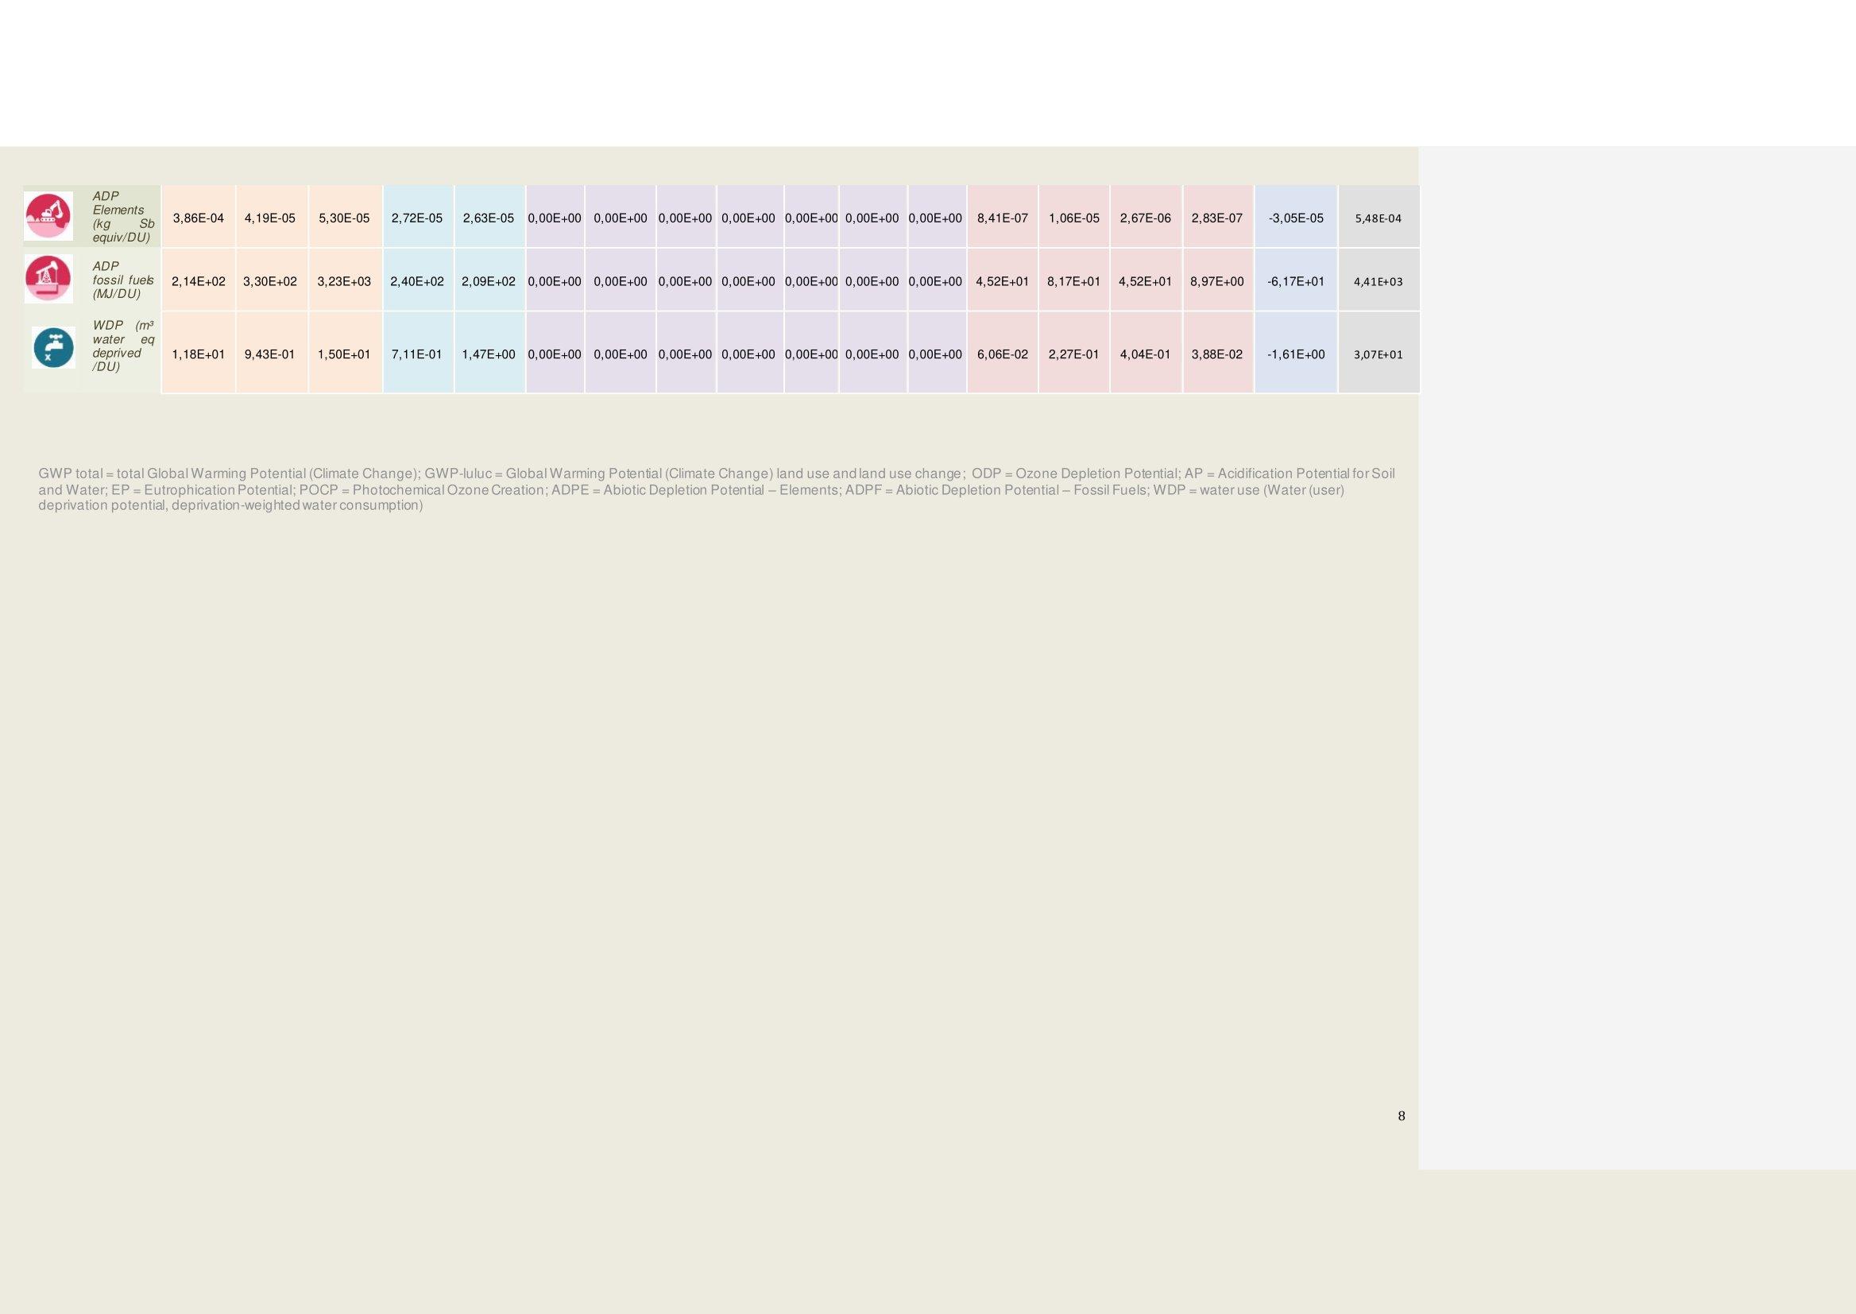1856x1314 pixels.
Task: Click the total value 4,41E+03
Action: (x=1378, y=281)
